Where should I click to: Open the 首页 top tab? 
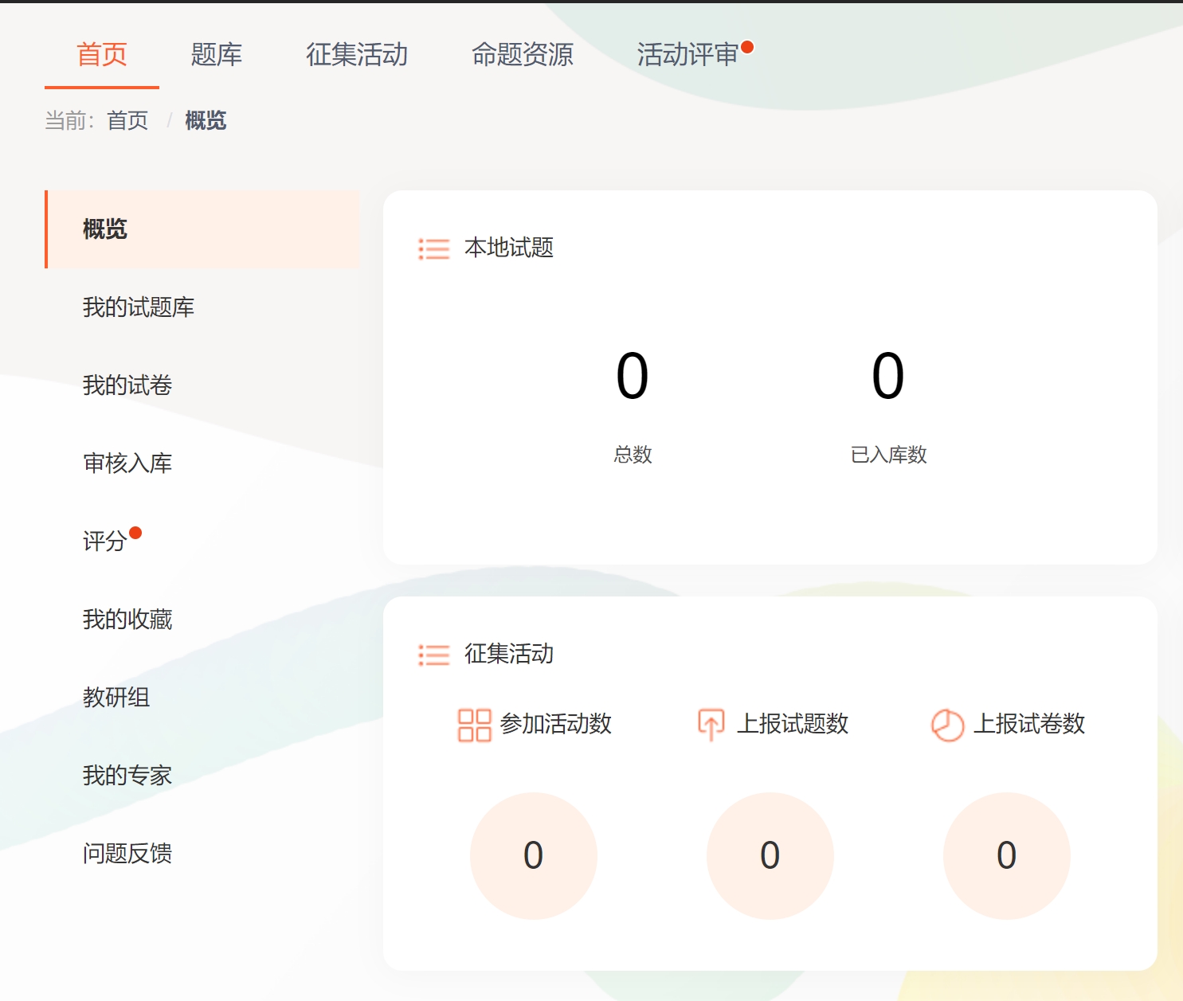click(102, 54)
